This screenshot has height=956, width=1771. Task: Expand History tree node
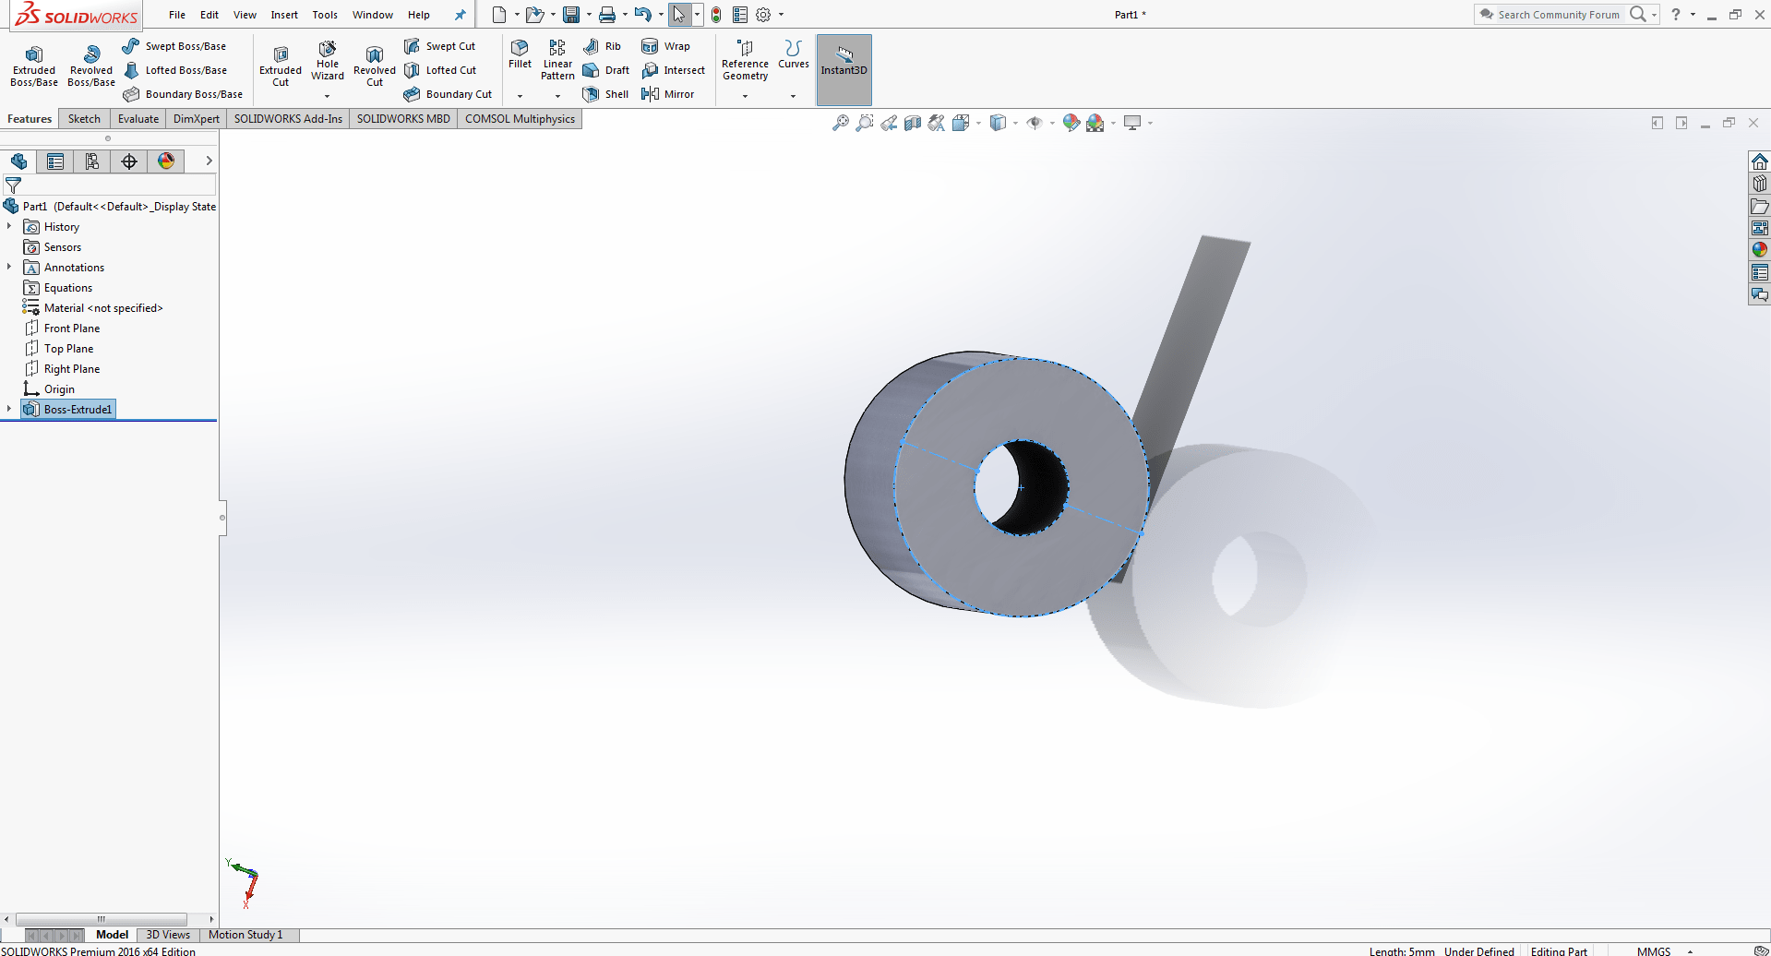tap(9, 226)
